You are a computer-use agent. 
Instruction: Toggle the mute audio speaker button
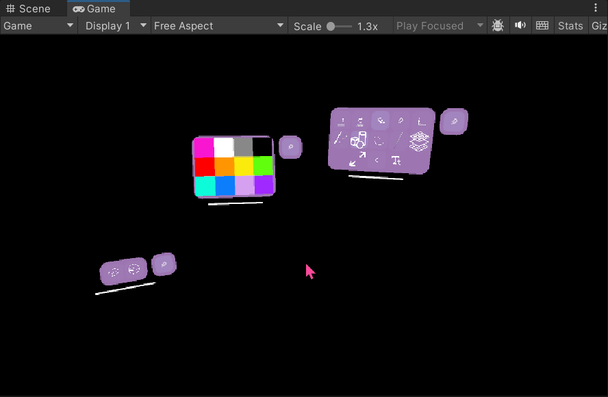point(520,26)
